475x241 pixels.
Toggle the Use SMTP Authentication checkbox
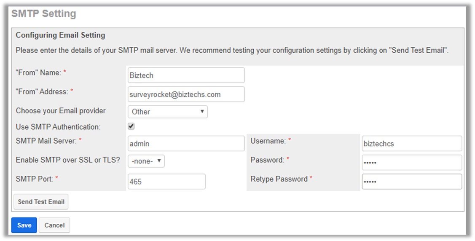coord(131,126)
